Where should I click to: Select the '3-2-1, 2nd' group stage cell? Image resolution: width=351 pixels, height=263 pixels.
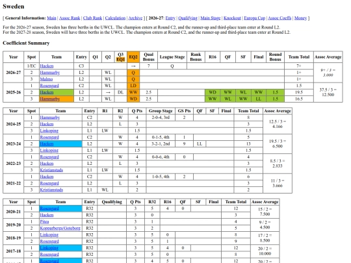161,144
